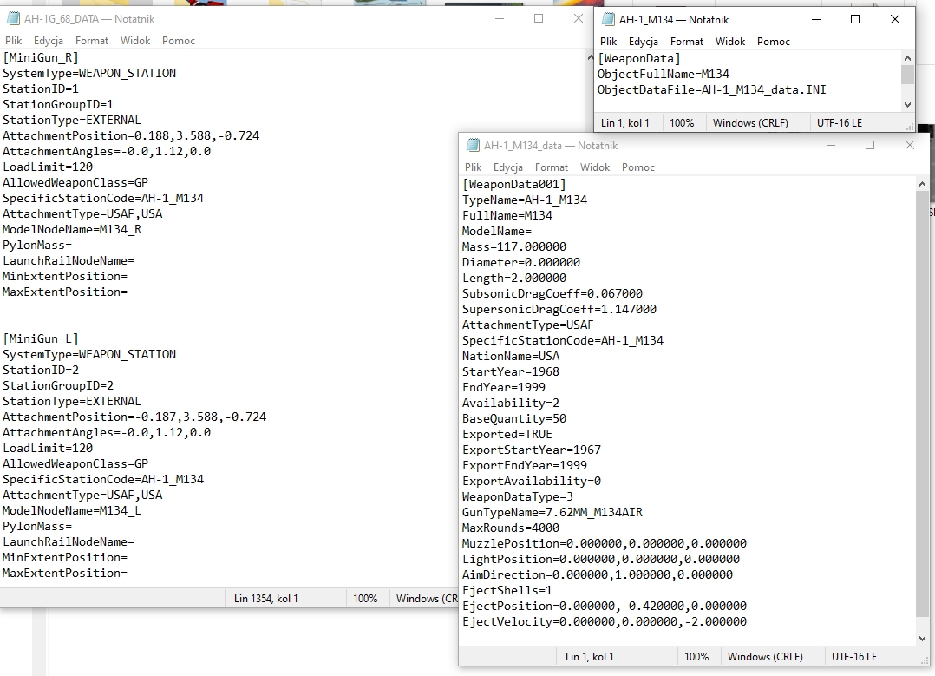This screenshot has width=935, height=676.
Task: Click scrollbar thumb in AH-1_M134 window
Action: pyautogui.click(x=907, y=75)
